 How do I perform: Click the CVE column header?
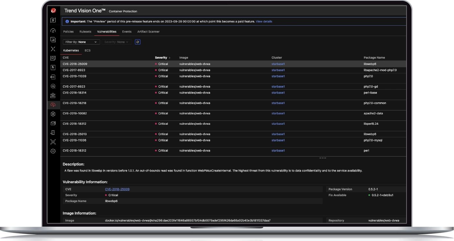click(66, 58)
